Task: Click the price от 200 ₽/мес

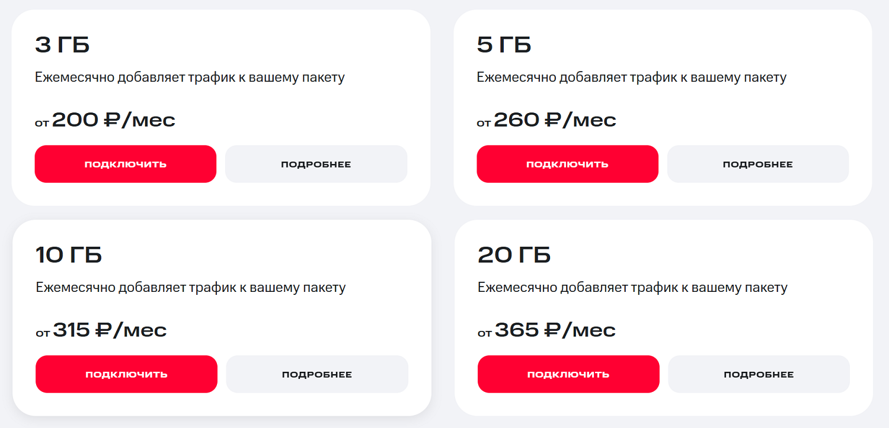Action: [105, 119]
